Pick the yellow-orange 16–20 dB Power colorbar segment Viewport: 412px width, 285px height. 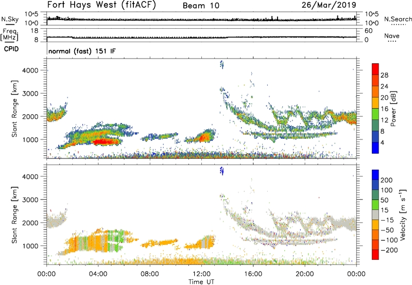[375, 103]
